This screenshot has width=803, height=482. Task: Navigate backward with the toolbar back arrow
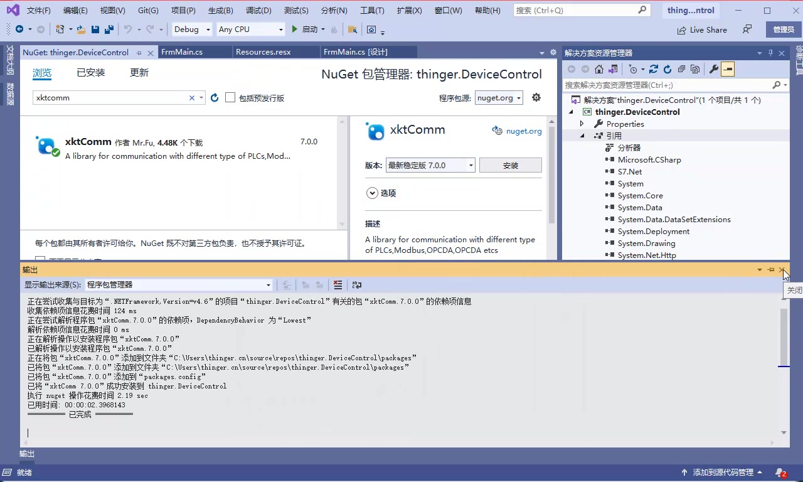tap(19, 29)
